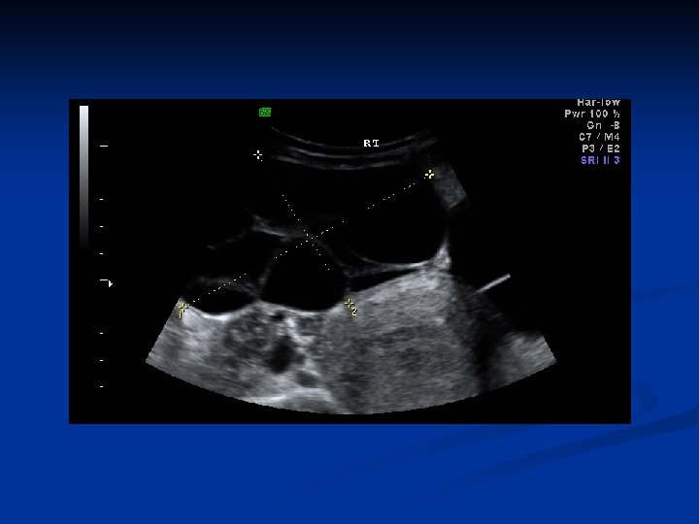Screen dimensions: 699x524
Task: Click the green GE logo
Action: point(265,113)
